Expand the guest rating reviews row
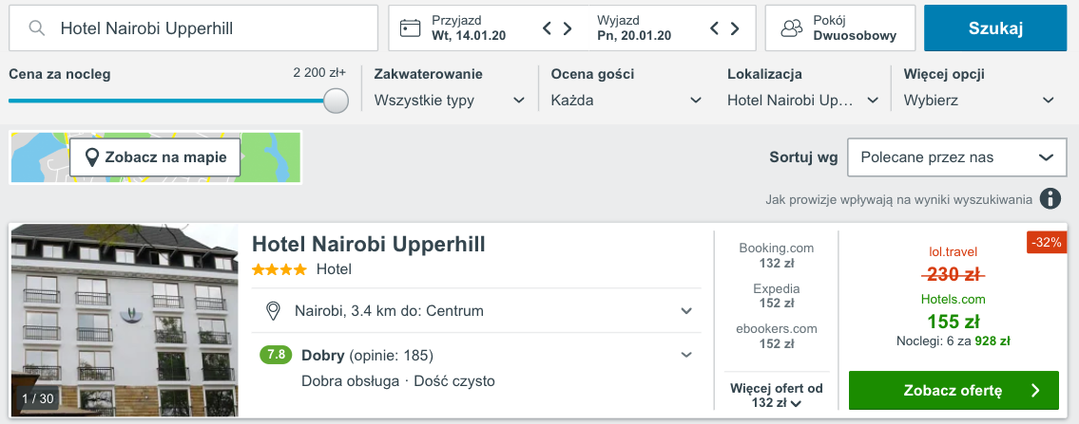This screenshot has height=424, width=1079. (x=685, y=356)
